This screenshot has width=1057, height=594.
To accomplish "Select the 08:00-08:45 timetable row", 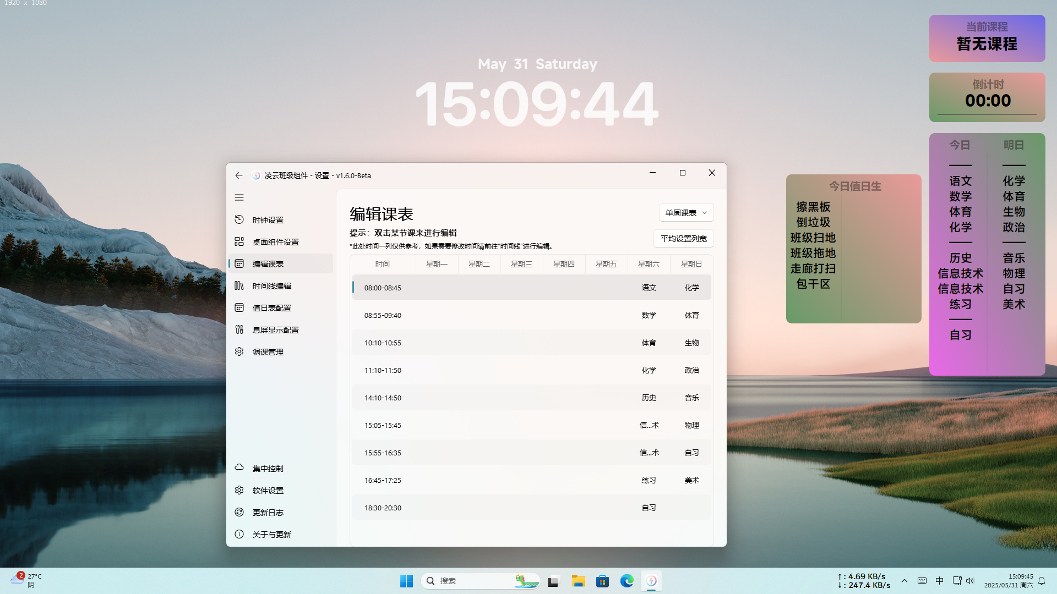I will pos(495,288).
